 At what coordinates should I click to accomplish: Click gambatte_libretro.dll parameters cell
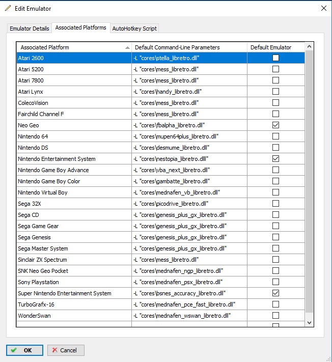pos(189,181)
